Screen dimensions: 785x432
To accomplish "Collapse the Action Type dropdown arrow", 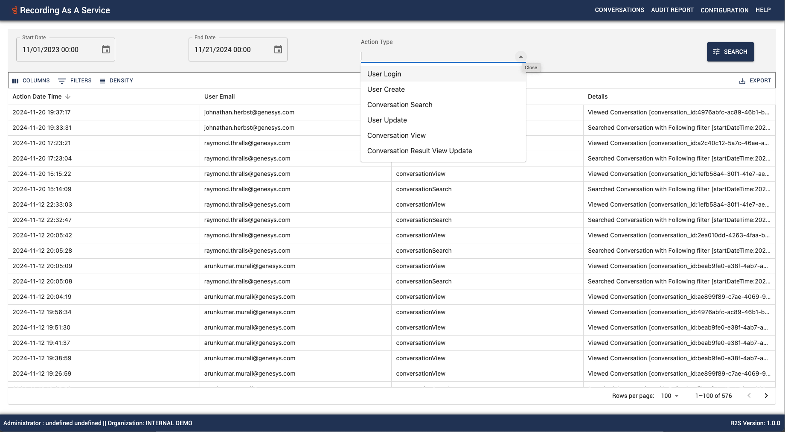I will (x=520, y=56).
